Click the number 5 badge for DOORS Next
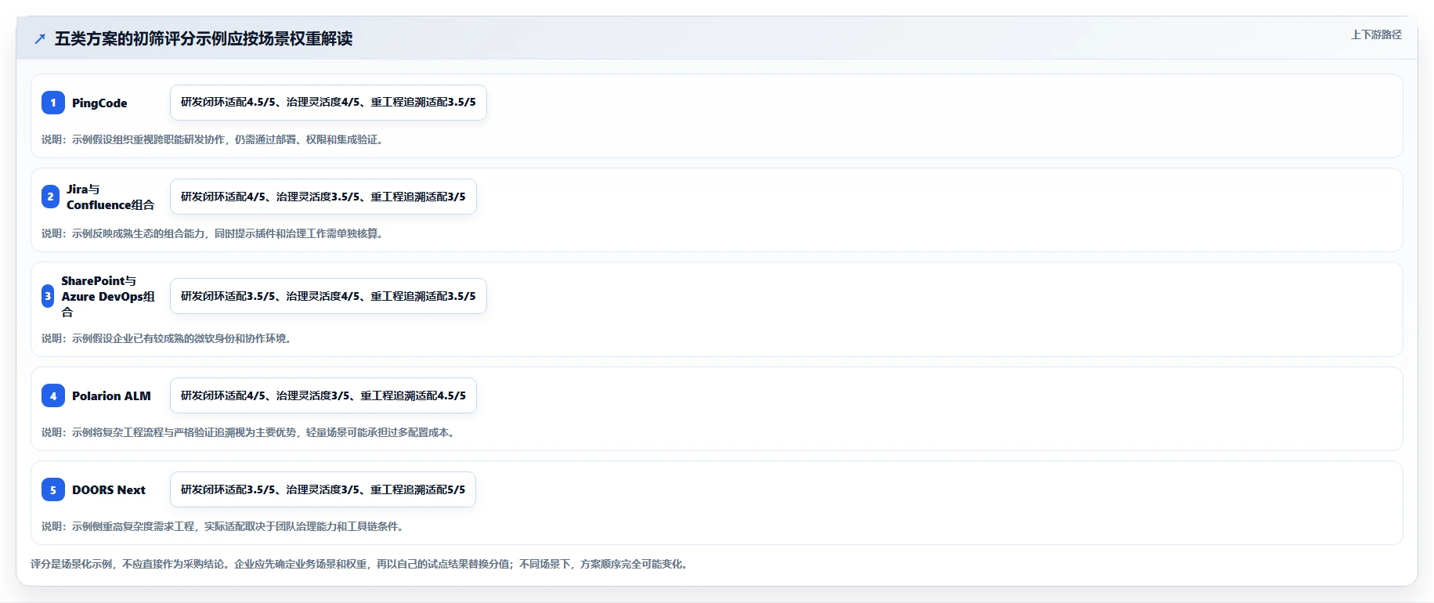 [53, 489]
